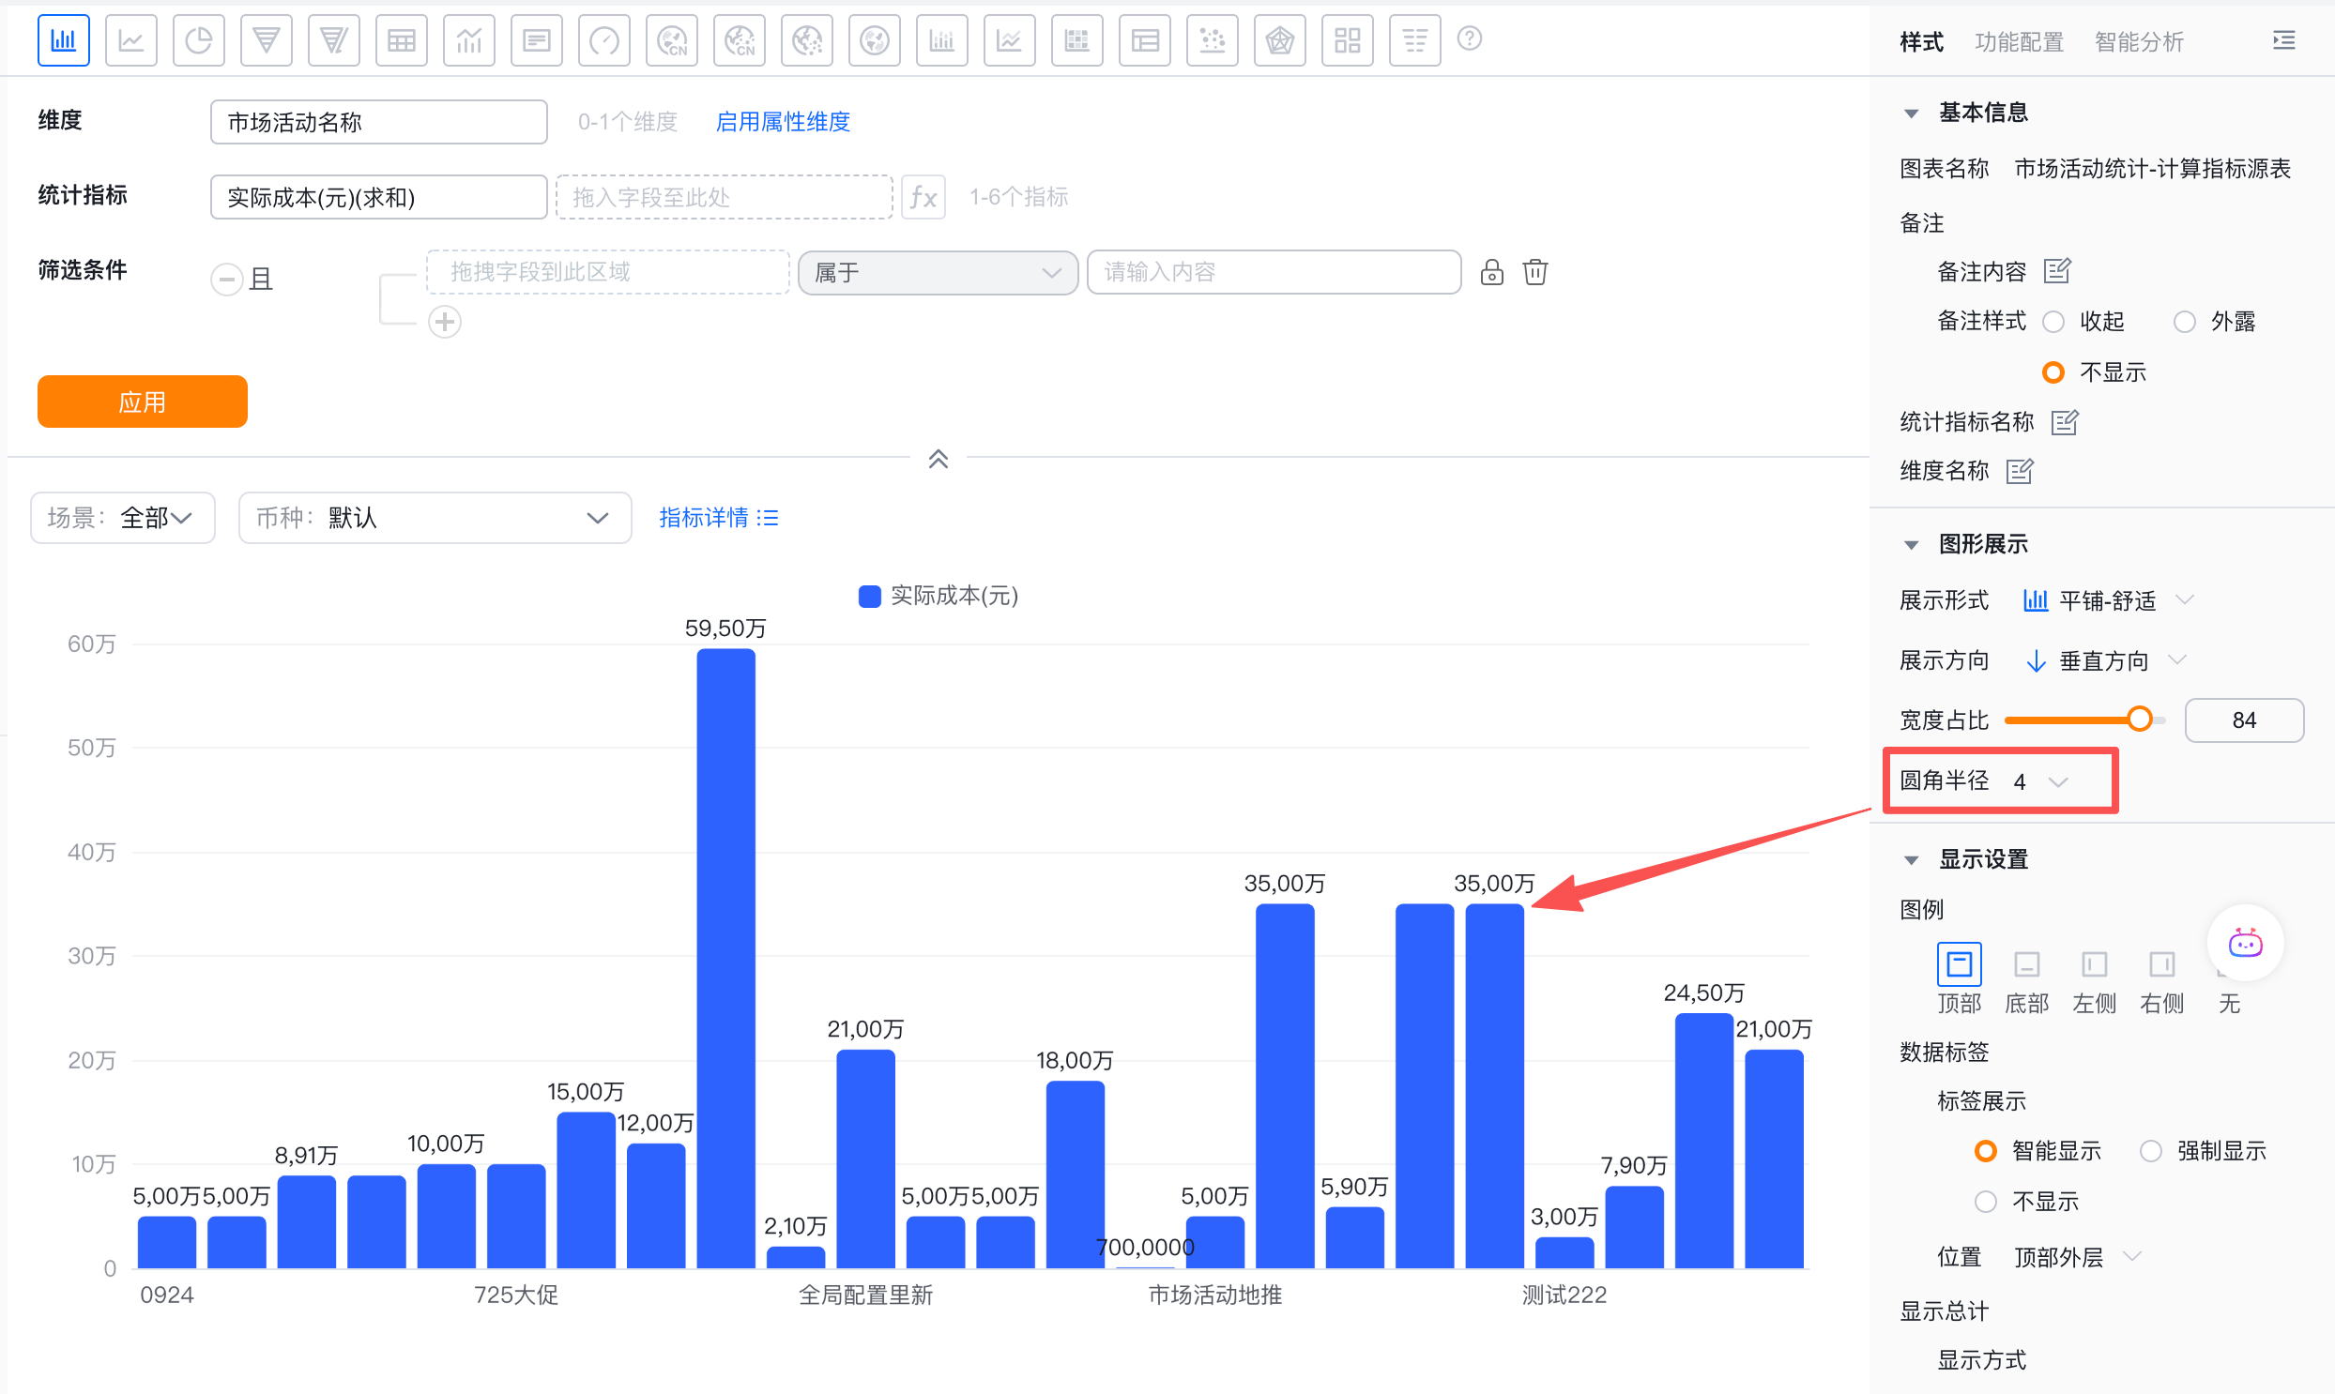Switch to the 功能配置 tab
The image size is (2335, 1394).
(2020, 41)
